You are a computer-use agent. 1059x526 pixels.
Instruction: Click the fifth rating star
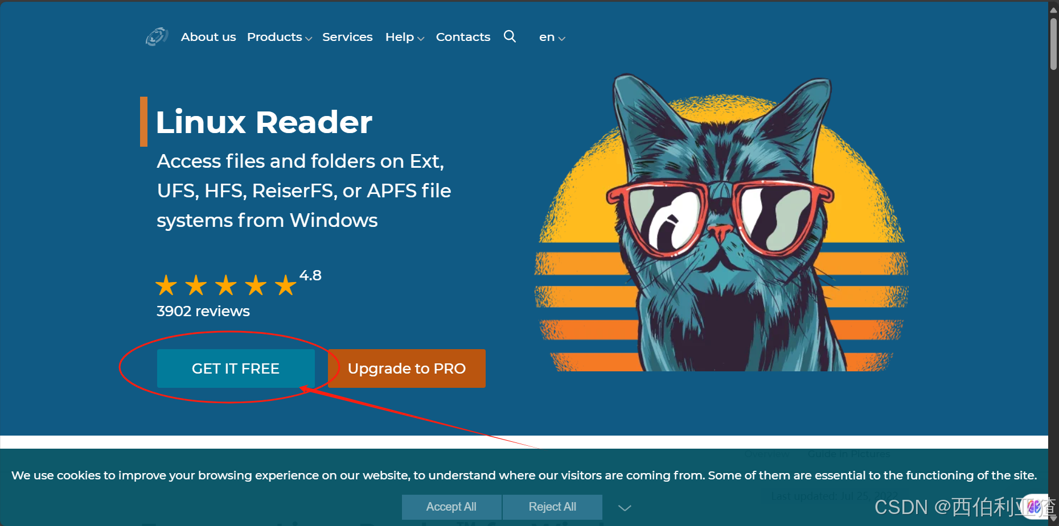(285, 285)
